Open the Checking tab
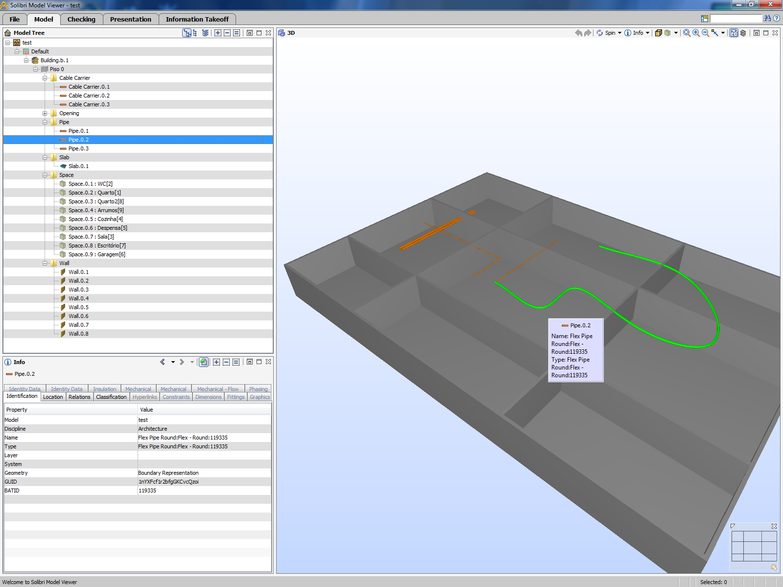The image size is (783, 587). 81,19
